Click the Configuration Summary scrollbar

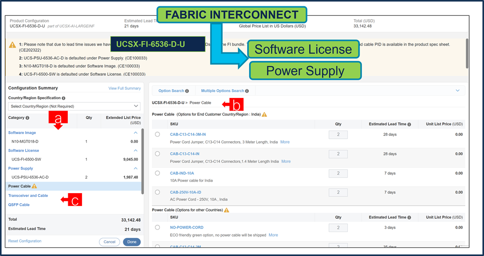(x=143, y=161)
